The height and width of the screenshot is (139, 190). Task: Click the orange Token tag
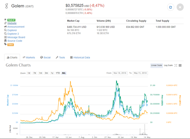pos(11,45)
